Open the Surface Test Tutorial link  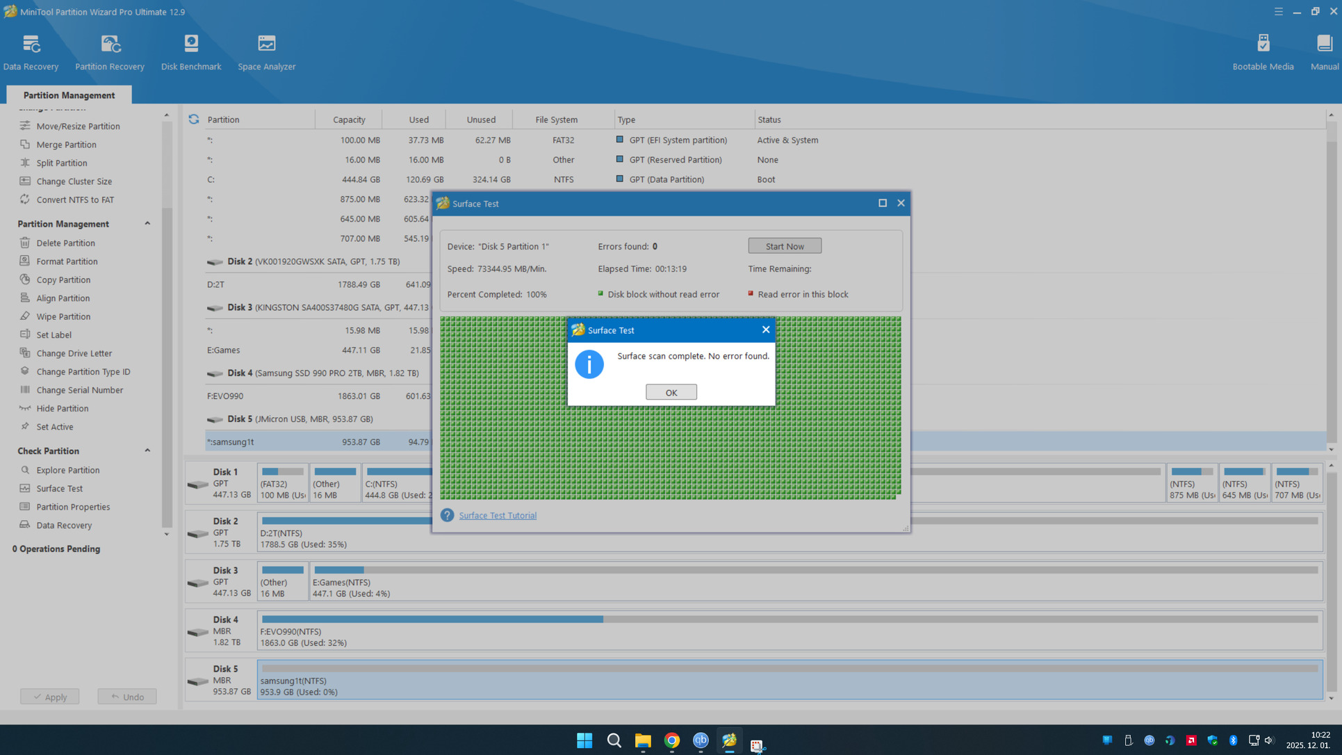pos(498,515)
